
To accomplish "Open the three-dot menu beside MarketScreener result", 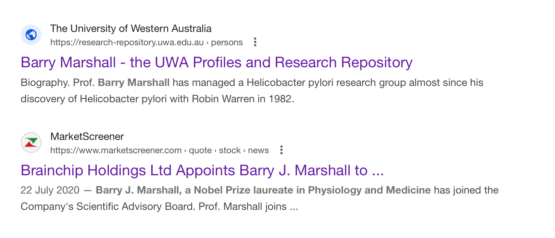I will pyautogui.click(x=281, y=150).
